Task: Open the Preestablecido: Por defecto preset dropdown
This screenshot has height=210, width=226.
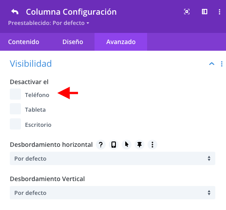Action: [x=49, y=23]
